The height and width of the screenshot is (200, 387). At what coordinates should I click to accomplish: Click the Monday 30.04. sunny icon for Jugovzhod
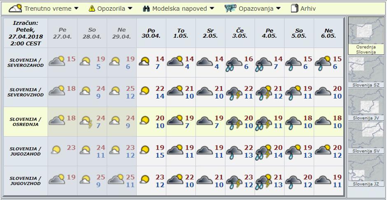[x=145, y=180]
